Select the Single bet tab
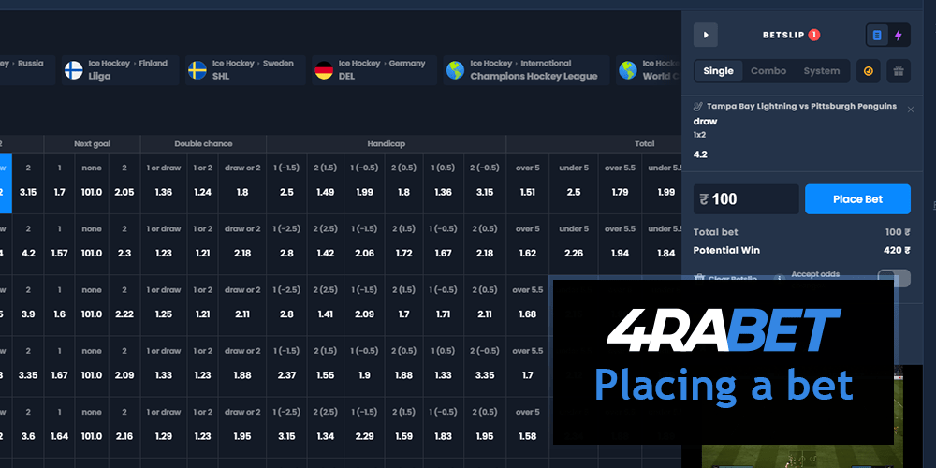Viewport: 936px width, 468px height. 718,71
